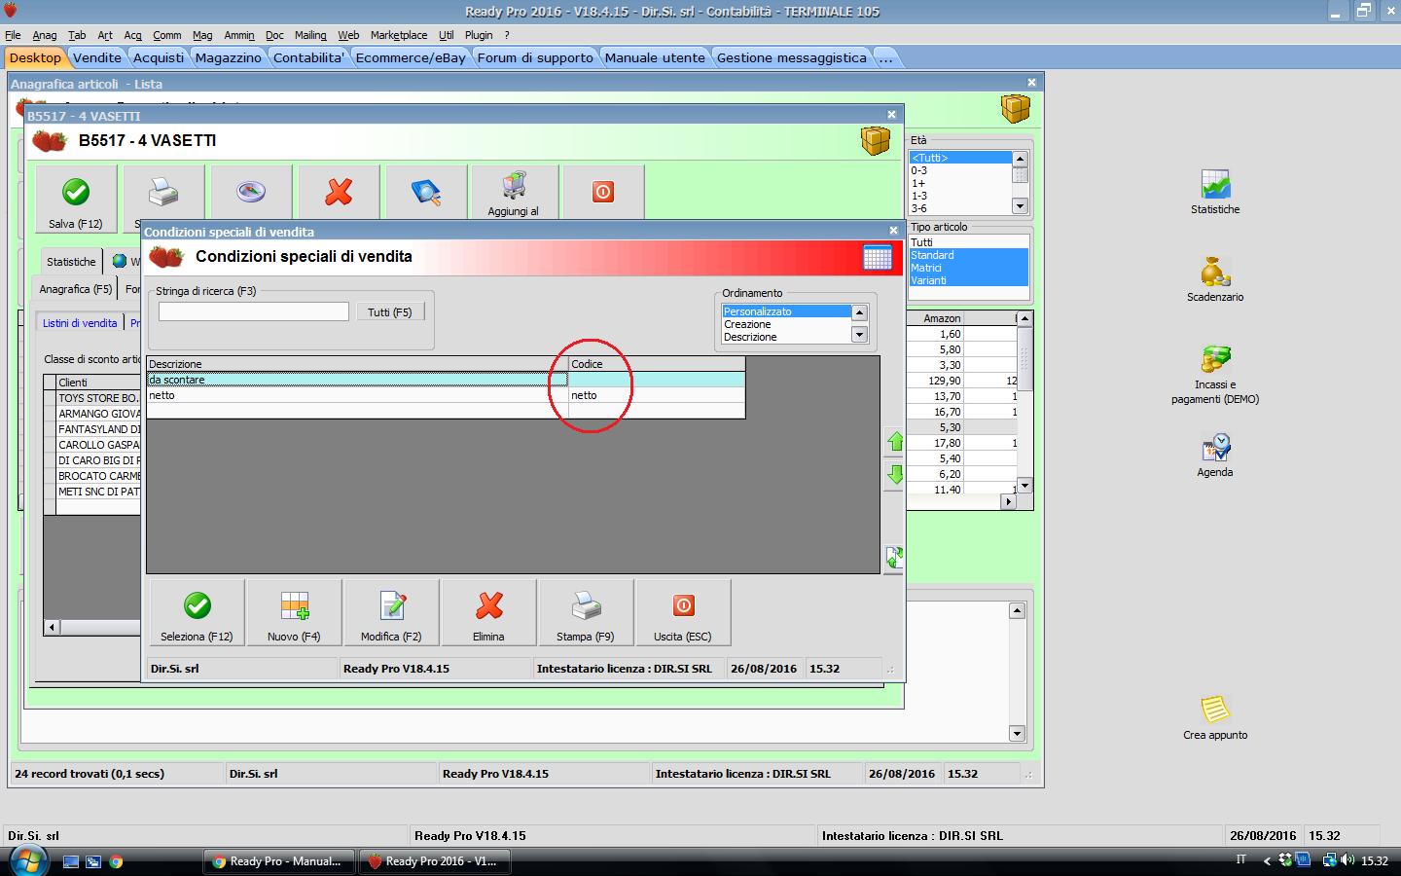1401x876 pixels.
Task: Click the notes panel scroll-down arrow
Action: (x=1017, y=734)
